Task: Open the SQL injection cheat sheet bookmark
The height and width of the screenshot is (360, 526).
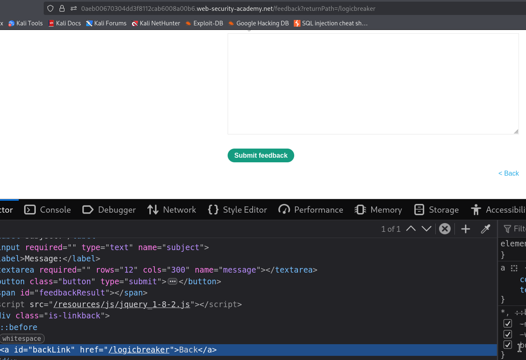Action: (331, 23)
